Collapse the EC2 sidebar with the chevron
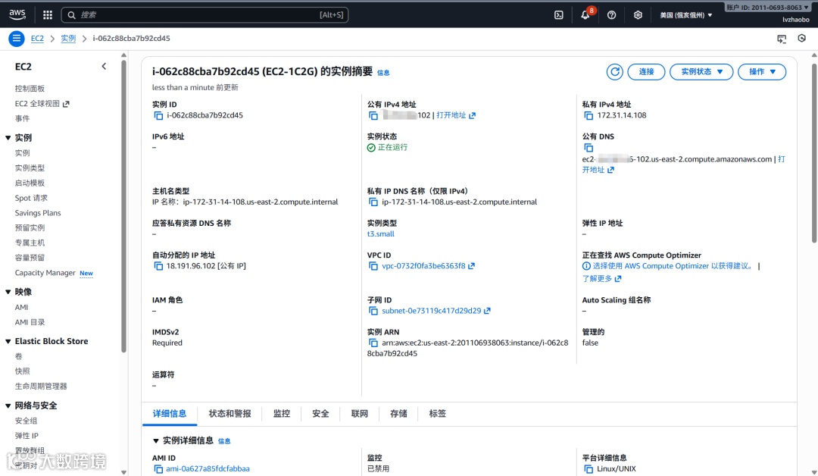Screen dimensions: 818x476 (104, 66)
